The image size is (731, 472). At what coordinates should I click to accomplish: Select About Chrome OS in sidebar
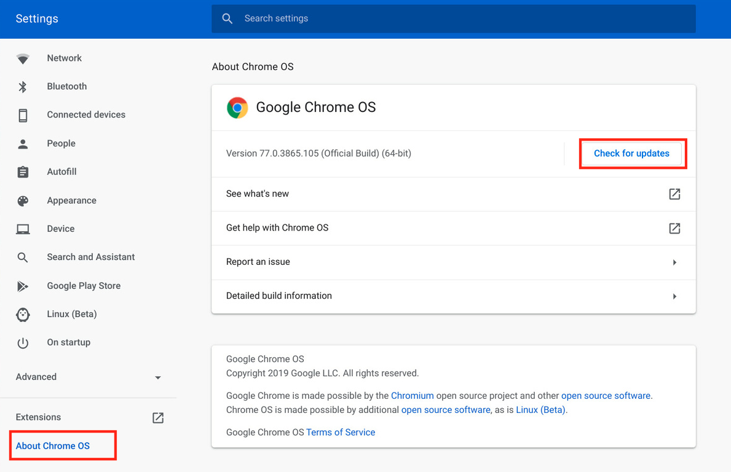pyautogui.click(x=53, y=446)
